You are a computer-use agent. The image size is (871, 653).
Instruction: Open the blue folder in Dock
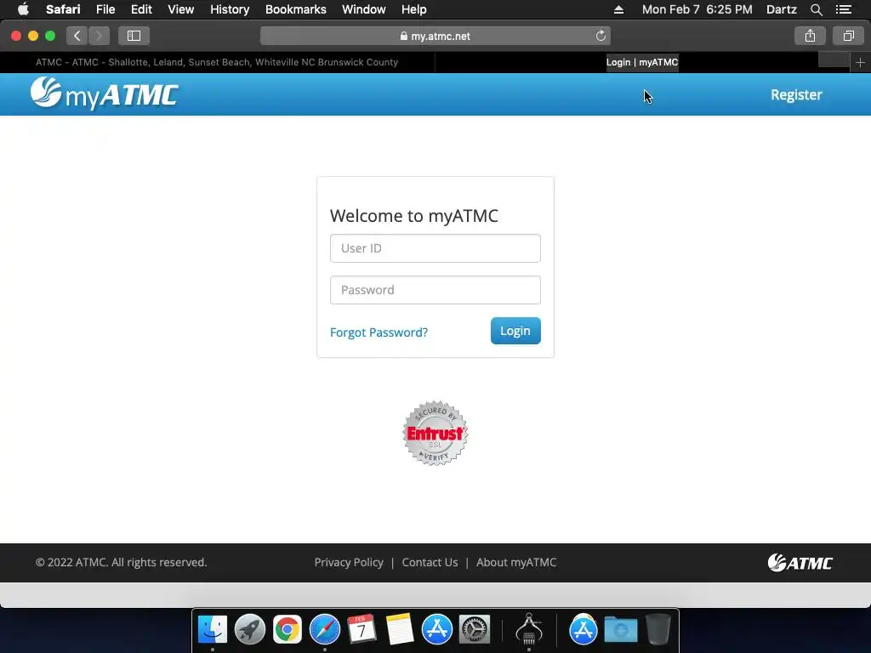coord(620,629)
